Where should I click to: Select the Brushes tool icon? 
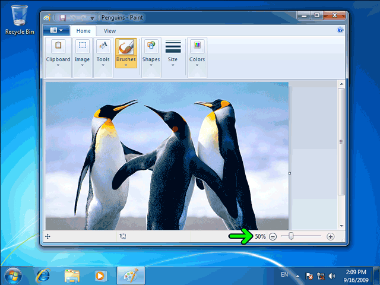tap(126, 47)
